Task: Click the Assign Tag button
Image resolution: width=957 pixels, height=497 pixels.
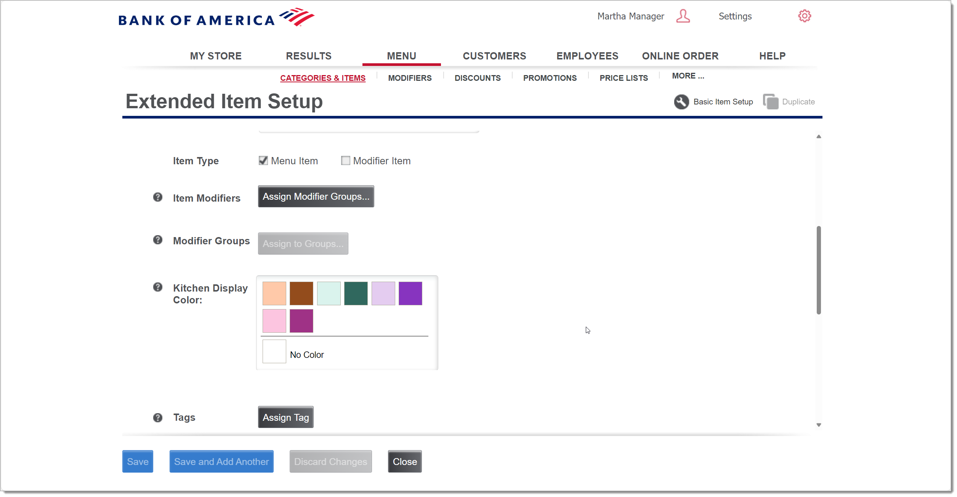Action: coord(285,417)
